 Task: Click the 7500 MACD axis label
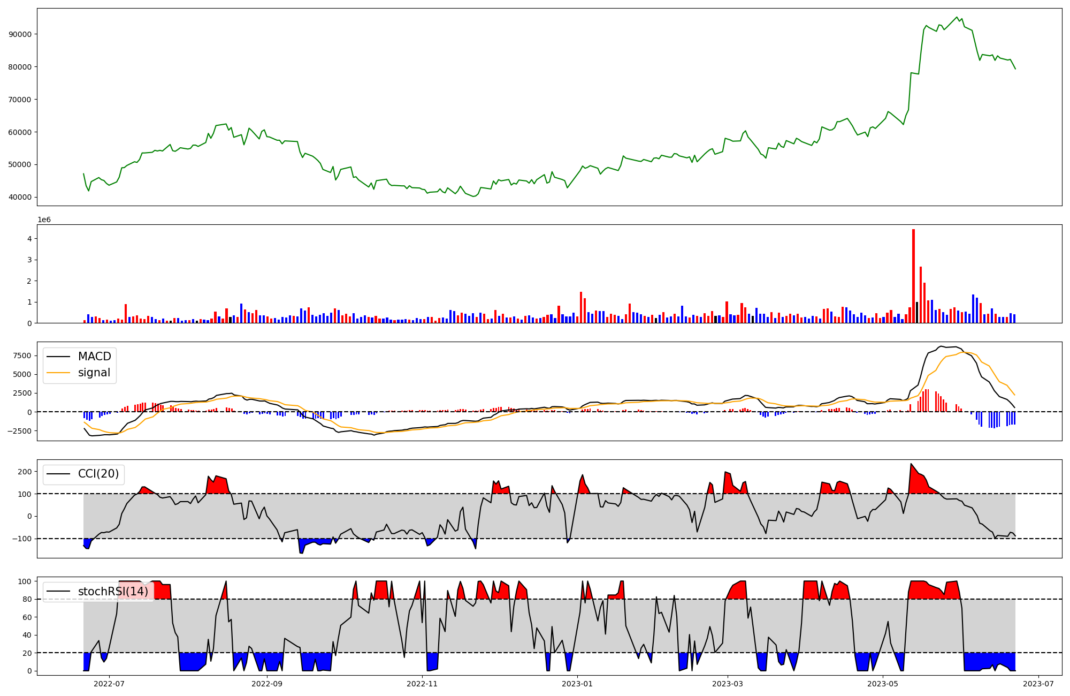tap(22, 356)
